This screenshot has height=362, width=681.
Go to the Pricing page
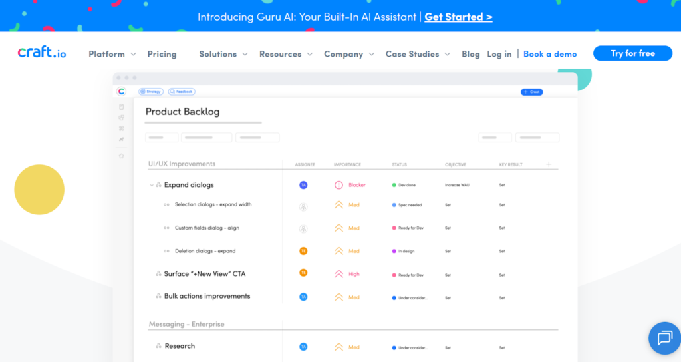[162, 54]
